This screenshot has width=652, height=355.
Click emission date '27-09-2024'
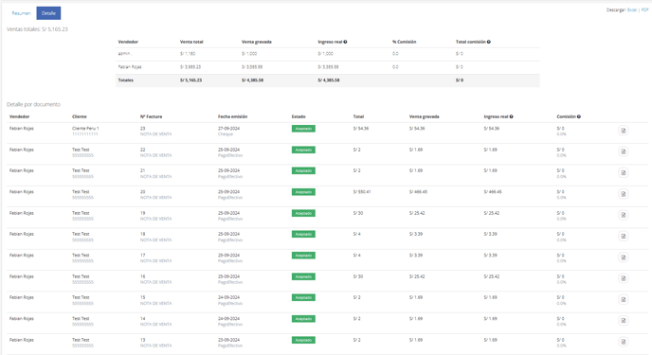click(x=228, y=129)
